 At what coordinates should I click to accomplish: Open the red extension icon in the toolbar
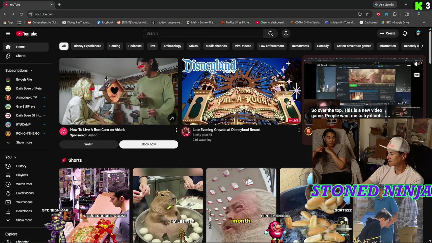(x=378, y=14)
